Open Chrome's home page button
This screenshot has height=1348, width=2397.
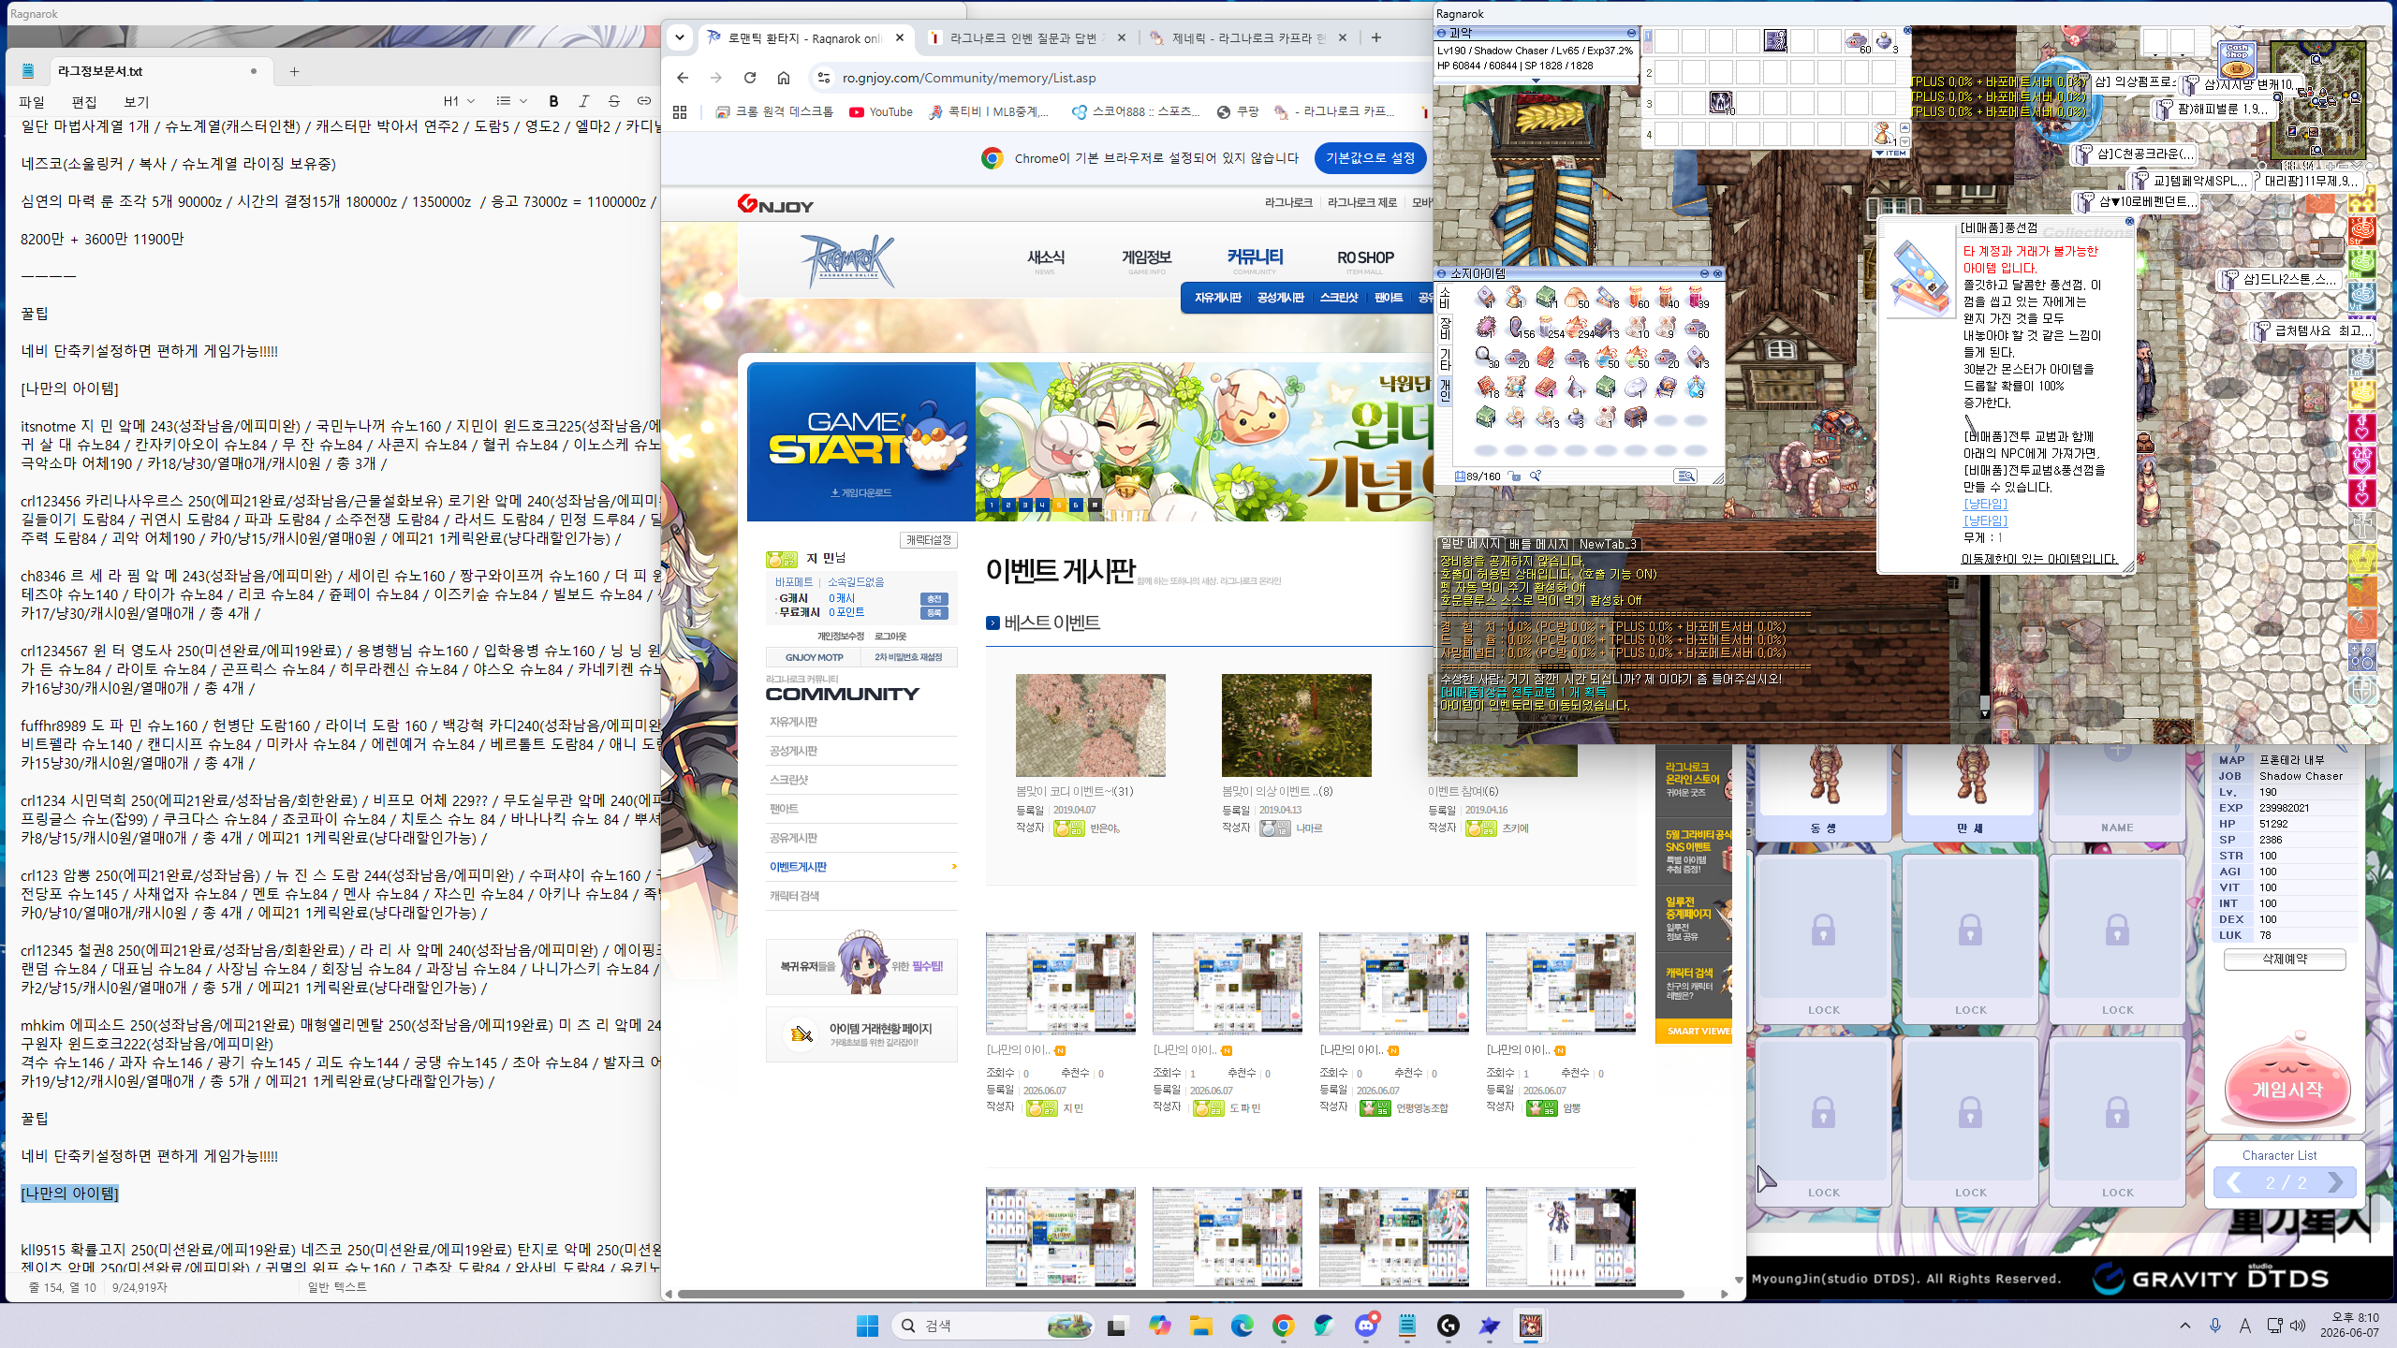point(784,78)
